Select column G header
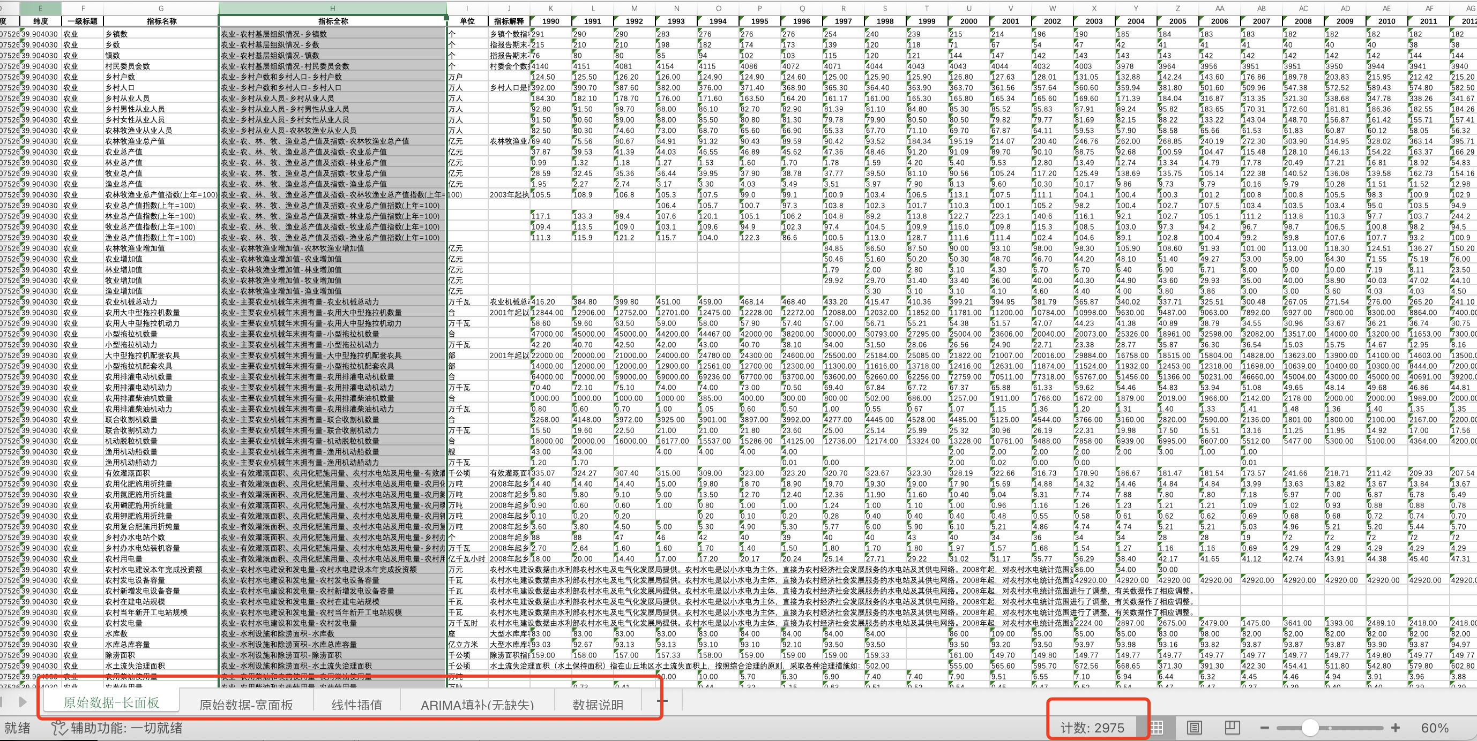The width and height of the screenshot is (1477, 741). point(161,8)
